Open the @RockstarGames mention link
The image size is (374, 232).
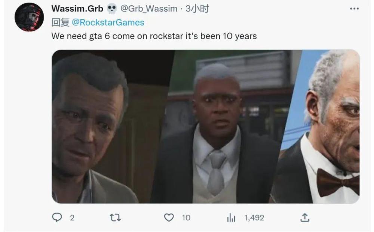pos(108,22)
